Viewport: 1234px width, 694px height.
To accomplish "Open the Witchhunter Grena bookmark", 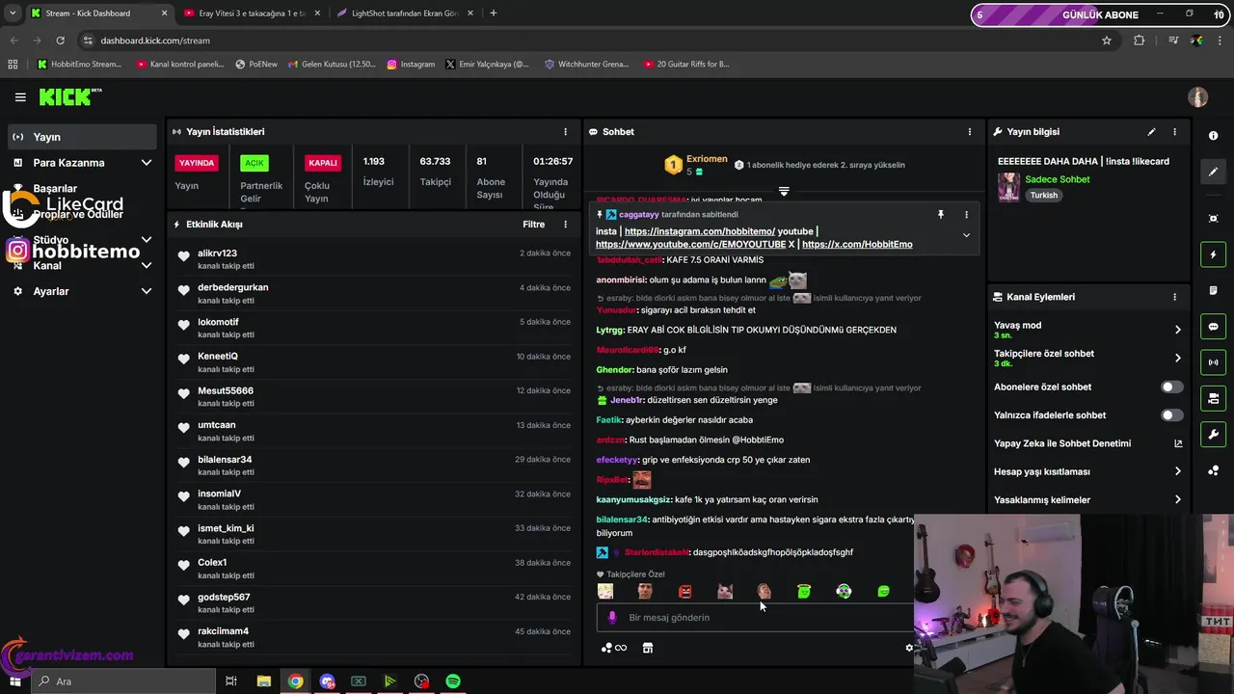I will click(586, 65).
